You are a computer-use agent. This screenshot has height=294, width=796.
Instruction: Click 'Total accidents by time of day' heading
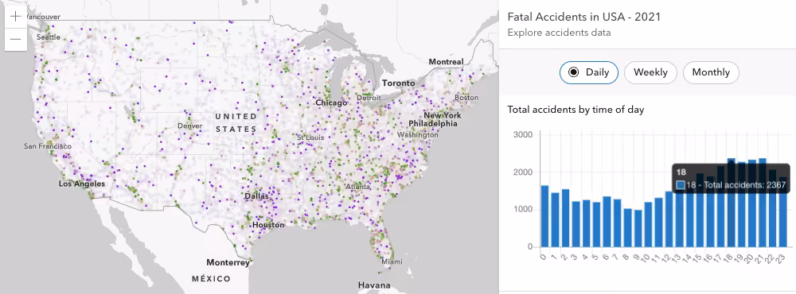(x=576, y=110)
